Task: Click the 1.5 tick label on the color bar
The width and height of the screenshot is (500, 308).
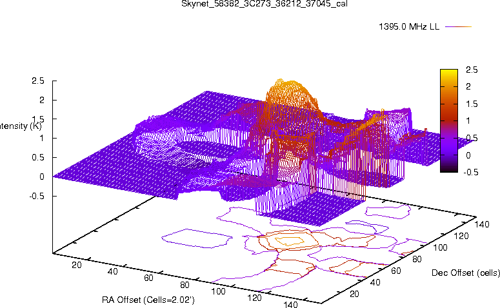Action: click(472, 104)
